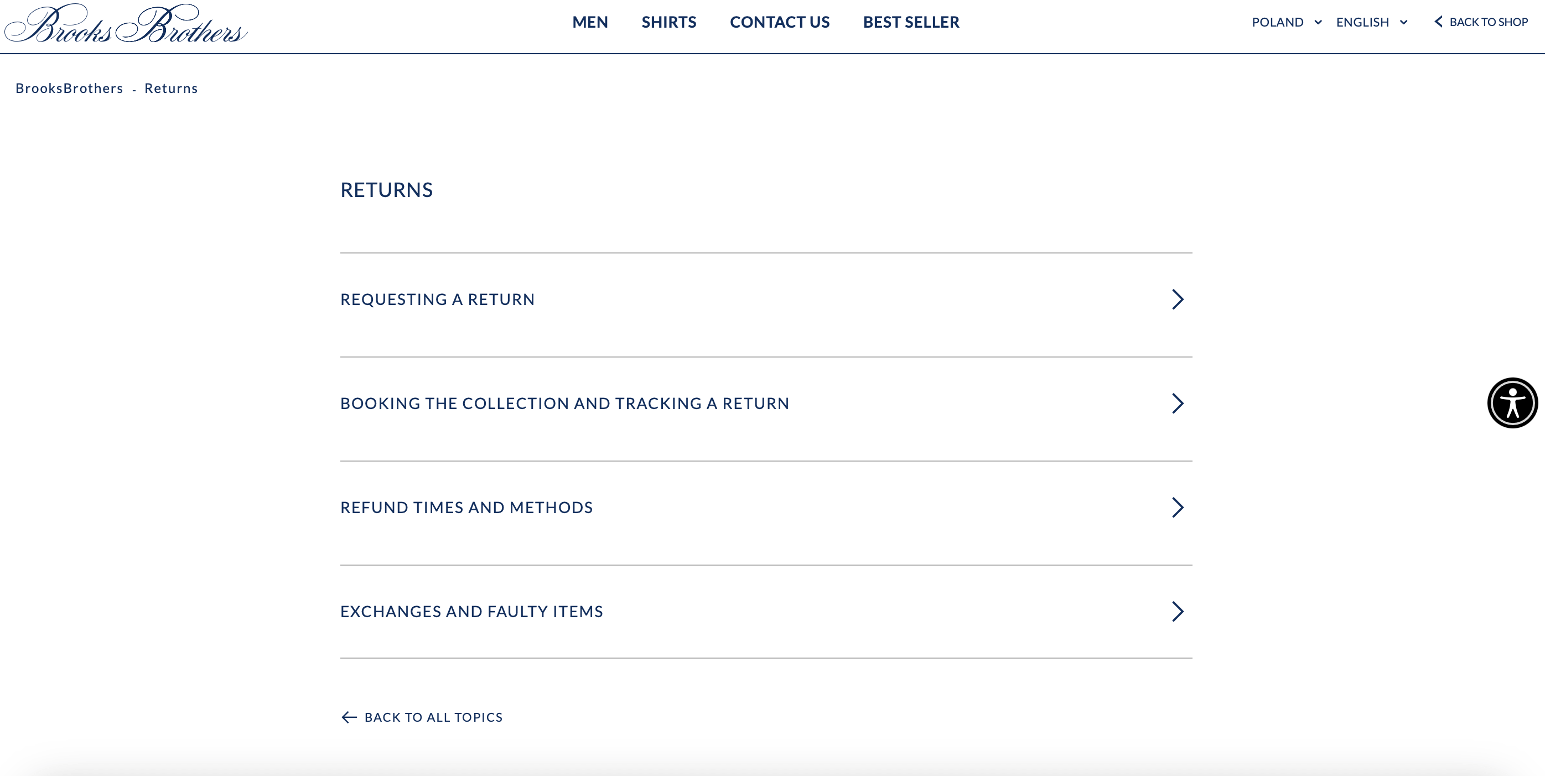
Task: Click the chevron beside Exchanges and Faulty Items
Action: tap(1178, 612)
